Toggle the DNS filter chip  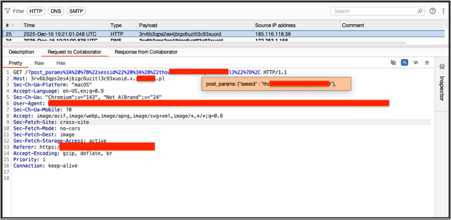pyautogui.click(x=56, y=11)
